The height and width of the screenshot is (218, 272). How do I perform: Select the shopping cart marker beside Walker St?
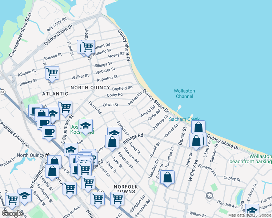point(52,72)
